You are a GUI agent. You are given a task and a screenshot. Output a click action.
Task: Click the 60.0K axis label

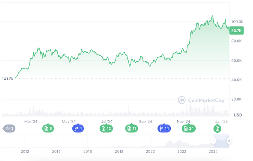click(x=236, y=60)
